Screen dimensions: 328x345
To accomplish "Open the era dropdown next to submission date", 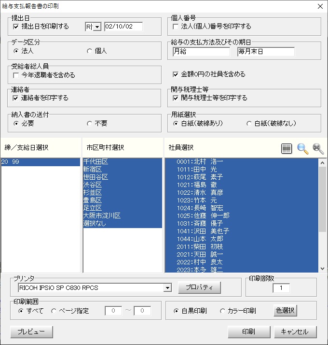I will (97, 27).
